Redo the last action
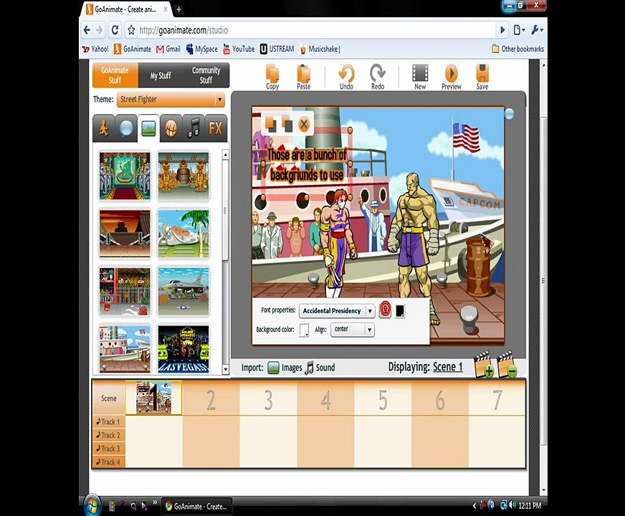This screenshot has width=625, height=516. tap(377, 77)
